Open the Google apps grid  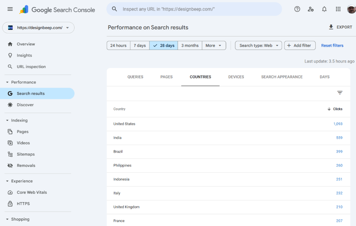pyautogui.click(x=338, y=9)
